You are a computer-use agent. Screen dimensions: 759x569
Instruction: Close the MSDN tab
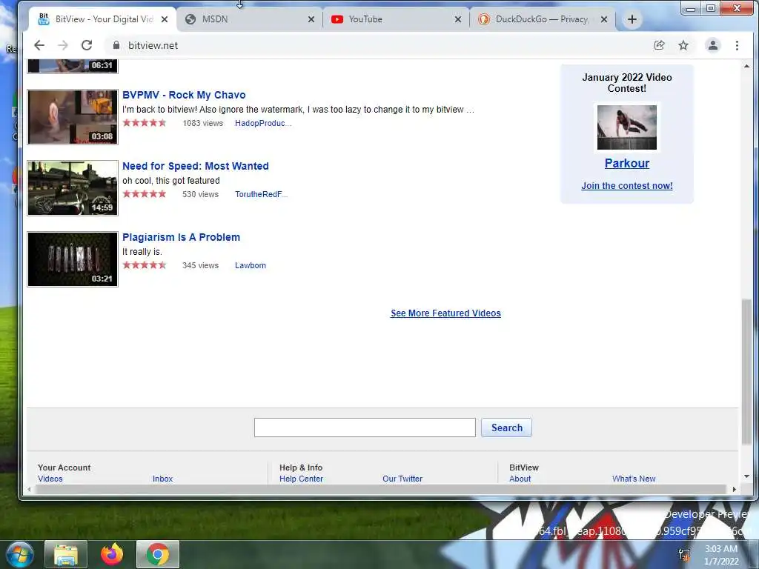311,19
